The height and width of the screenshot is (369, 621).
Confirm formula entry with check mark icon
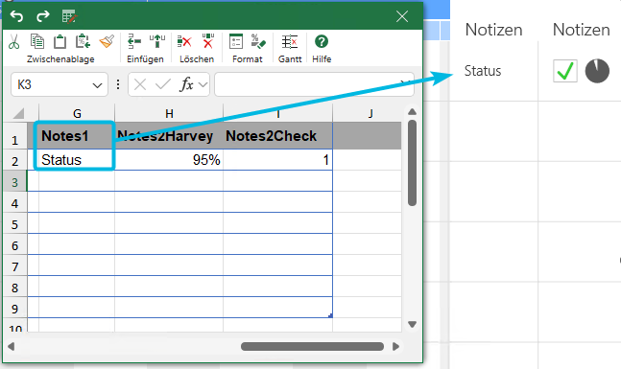coord(163,84)
